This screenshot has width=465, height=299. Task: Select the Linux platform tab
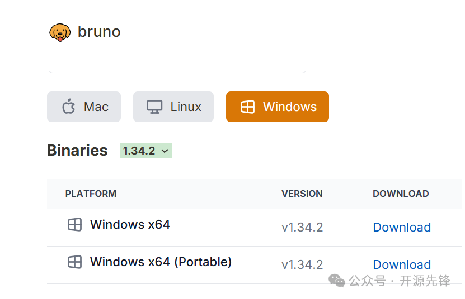(173, 107)
